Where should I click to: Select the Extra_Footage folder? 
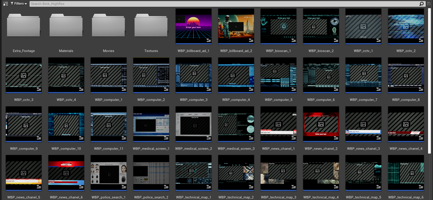coord(23,26)
